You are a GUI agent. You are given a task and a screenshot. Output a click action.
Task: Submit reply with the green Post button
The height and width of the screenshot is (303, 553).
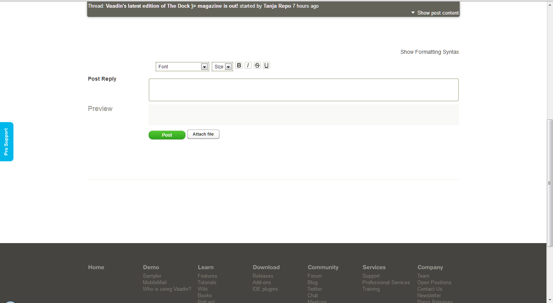click(167, 135)
